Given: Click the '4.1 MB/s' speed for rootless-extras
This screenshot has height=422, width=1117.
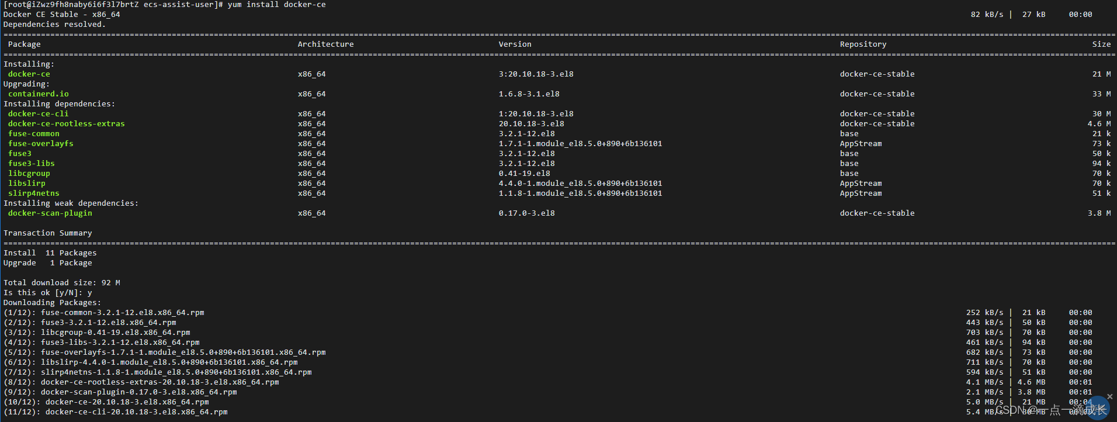Looking at the screenshot, I should [x=985, y=382].
